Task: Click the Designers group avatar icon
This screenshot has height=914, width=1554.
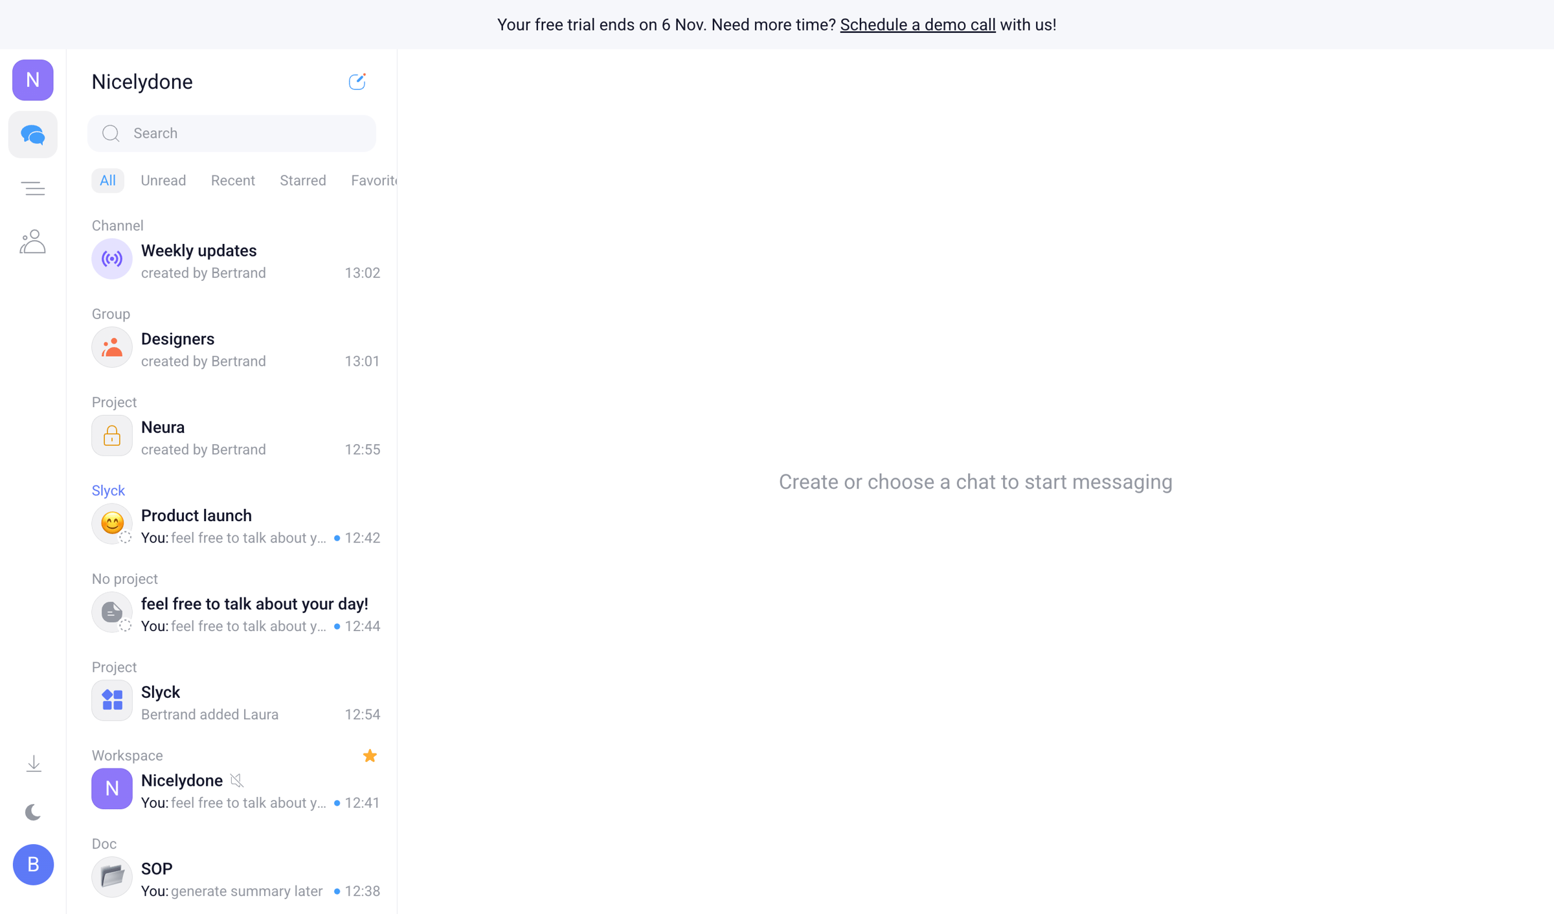Action: tap(112, 348)
